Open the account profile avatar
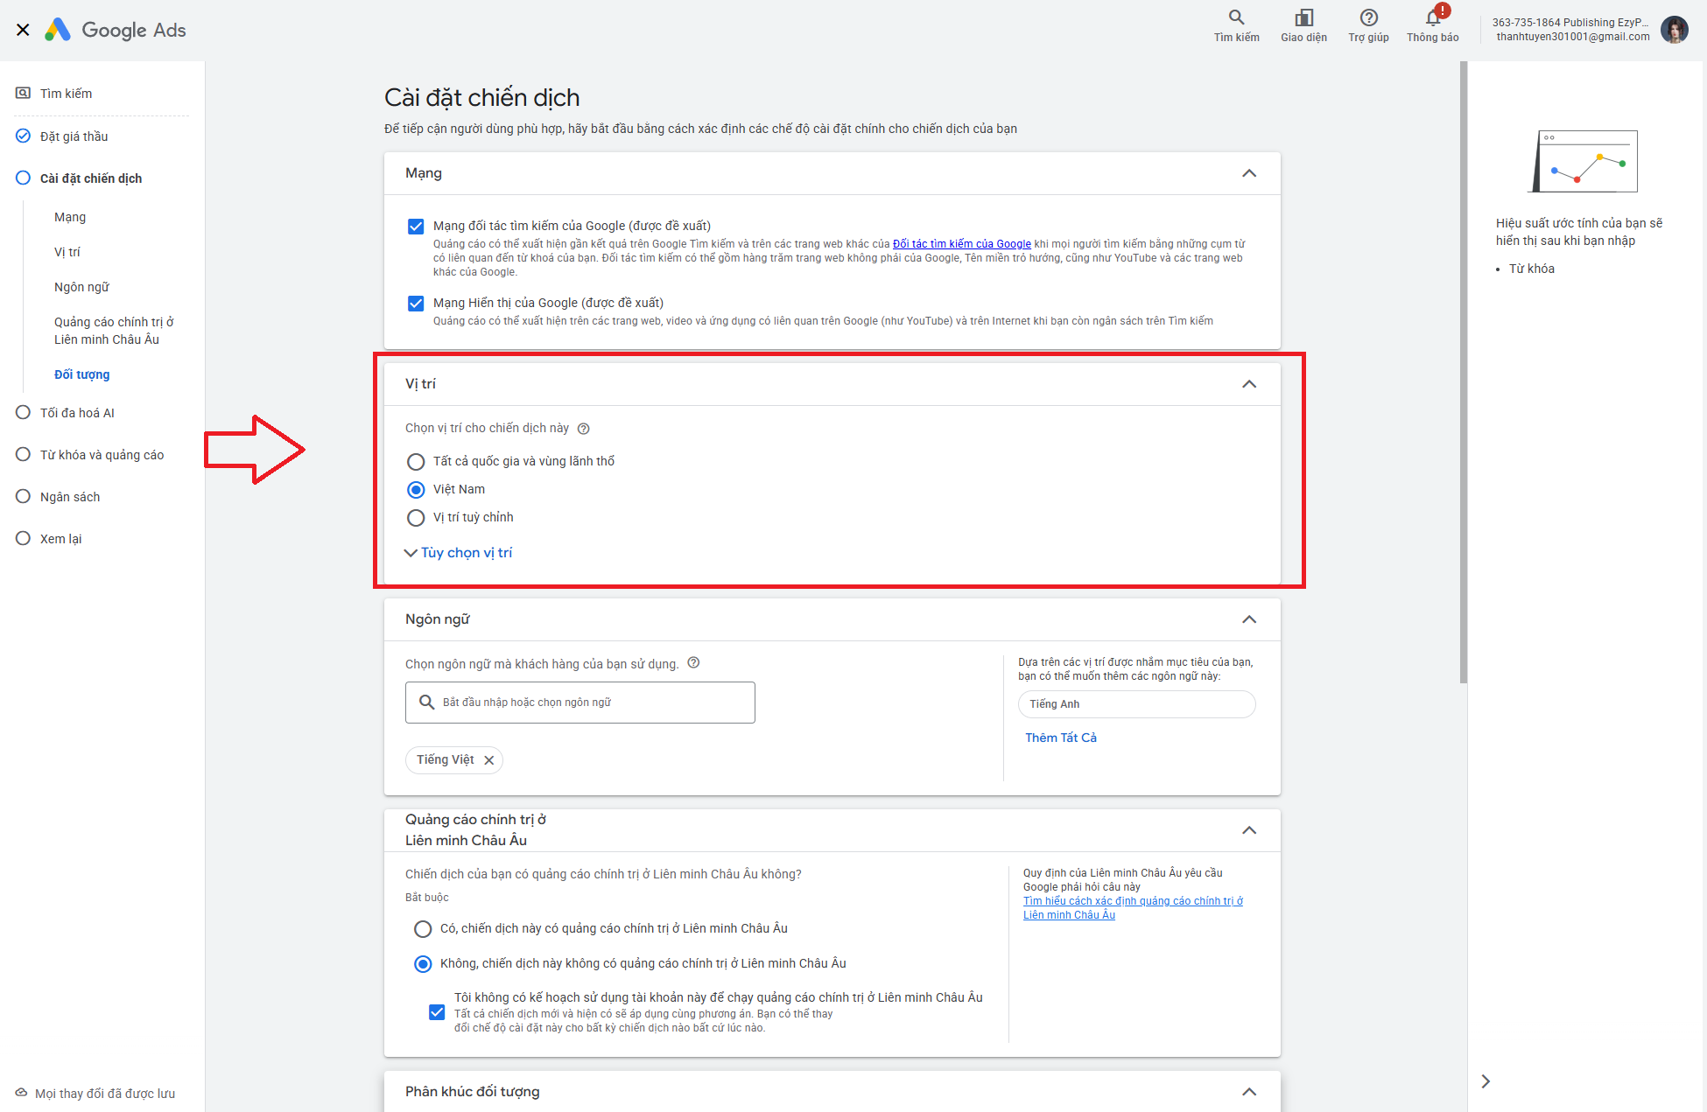The image size is (1707, 1112). tap(1674, 30)
